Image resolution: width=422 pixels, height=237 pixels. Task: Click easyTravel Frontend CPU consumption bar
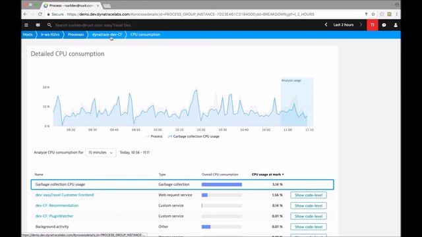click(222, 195)
